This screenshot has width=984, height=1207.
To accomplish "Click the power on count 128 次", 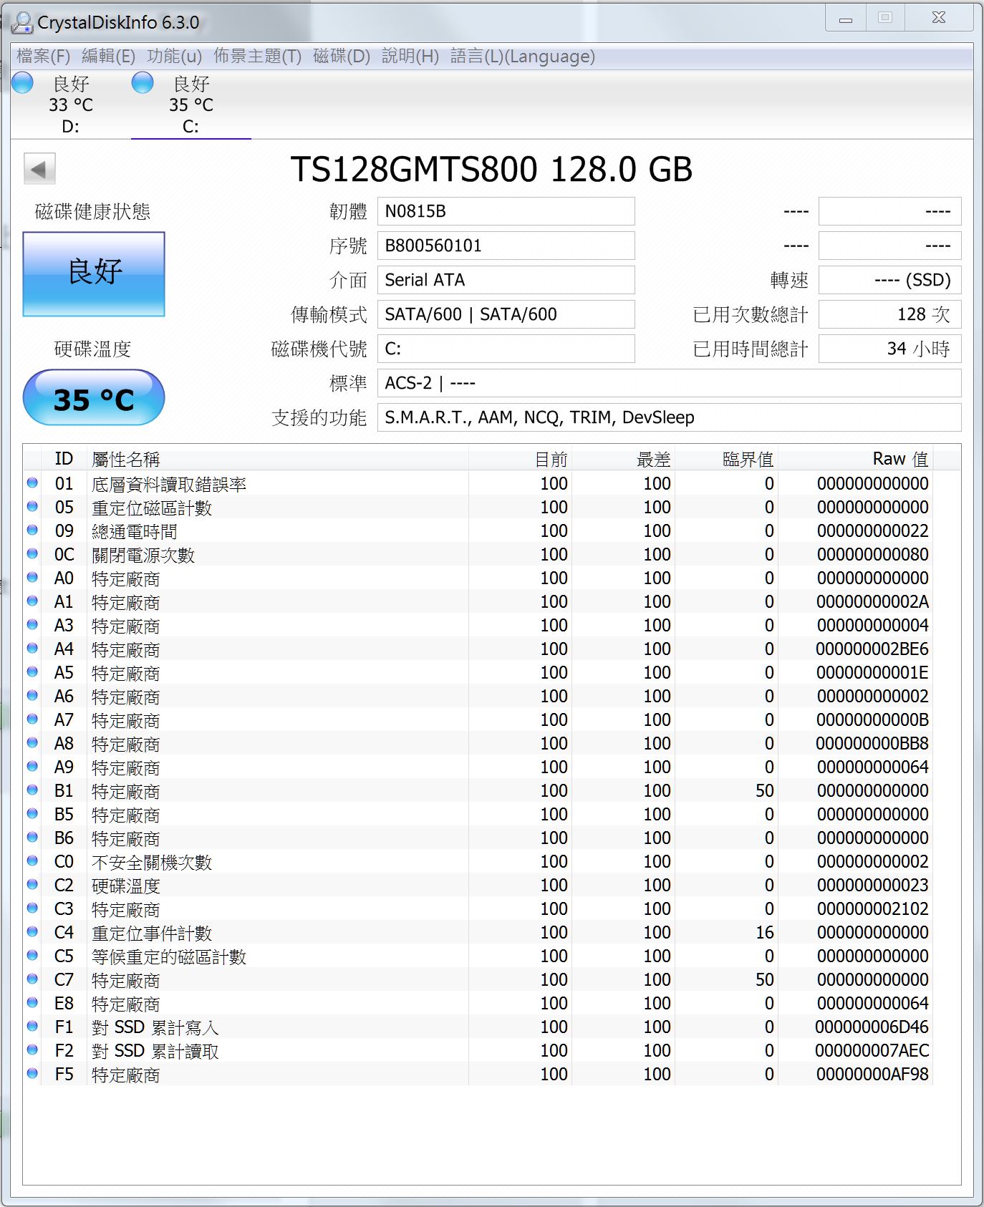I will [889, 314].
